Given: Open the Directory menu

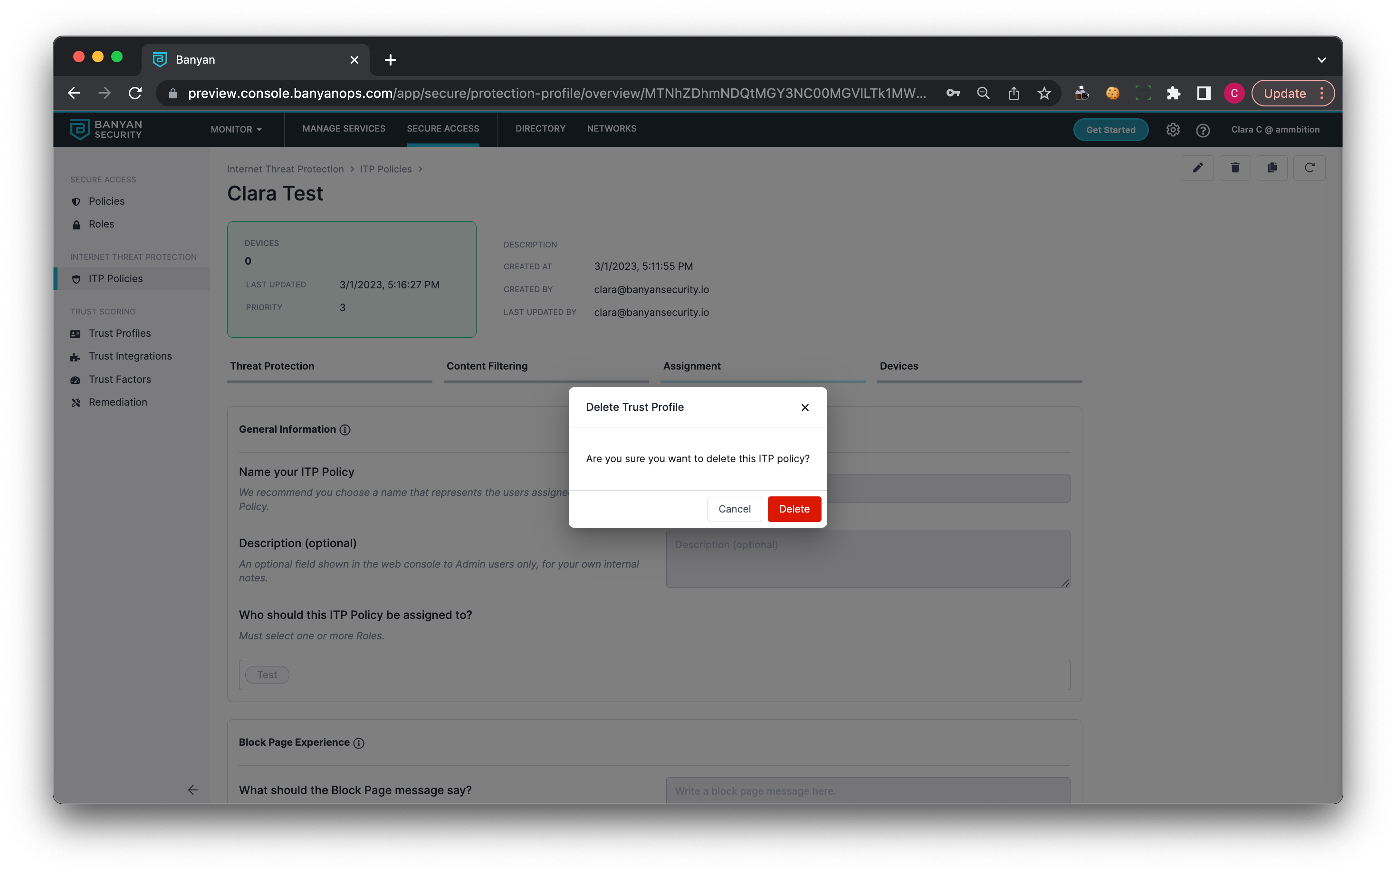Looking at the screenshot, I should [540, 128].
